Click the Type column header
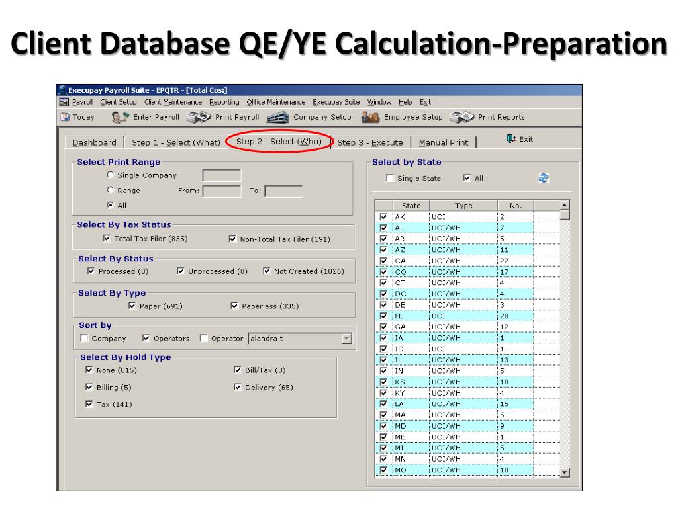The image size is (678, 508). pyautogui.click(x=463, y=206)
